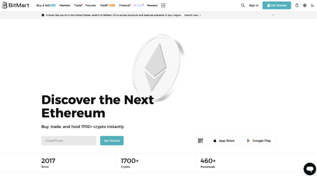Open the apps grid menu

(x=163, y=5)
